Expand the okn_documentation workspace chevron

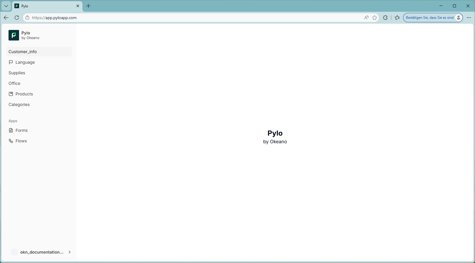[x=70, y=252]
